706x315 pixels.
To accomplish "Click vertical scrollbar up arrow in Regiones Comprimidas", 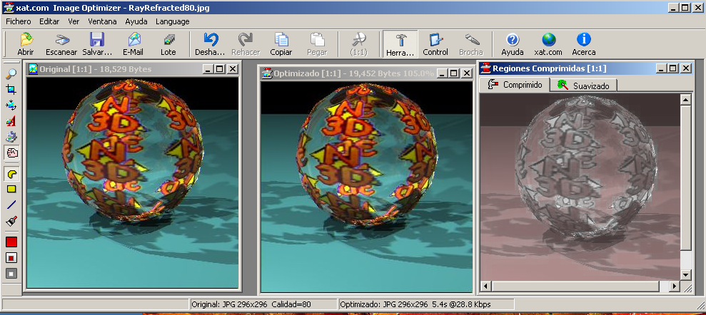I will tap(686, 100).
